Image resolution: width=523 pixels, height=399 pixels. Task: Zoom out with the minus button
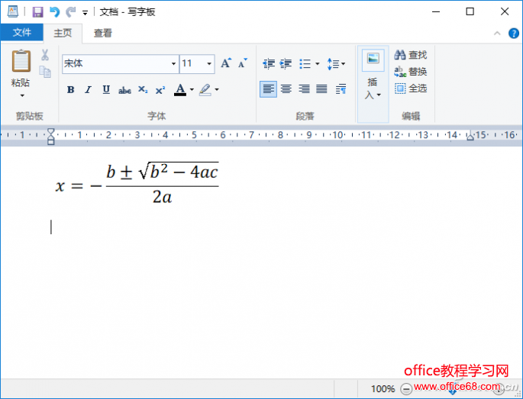coord(406,388)
